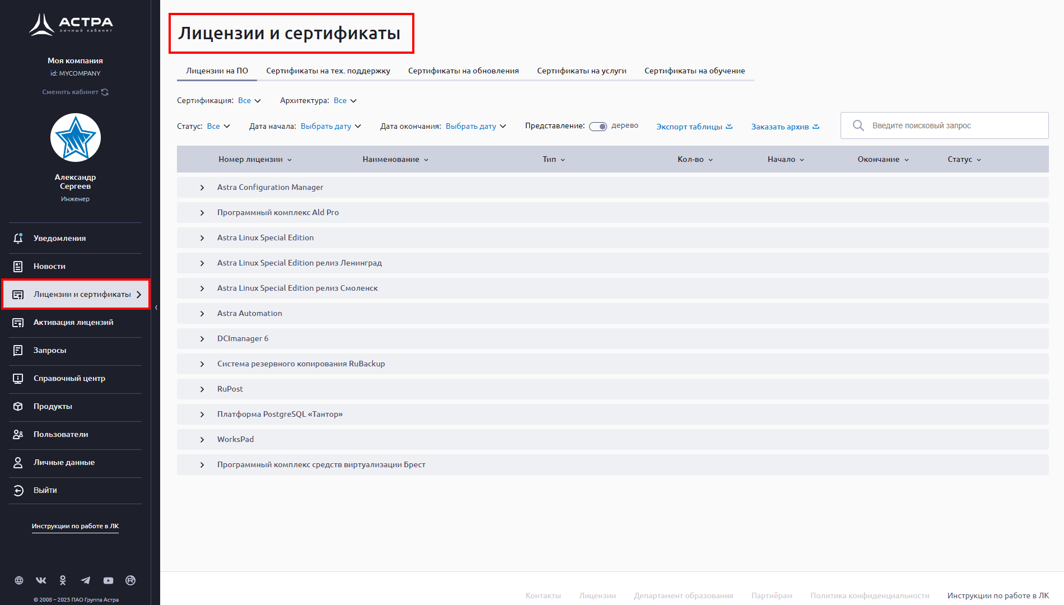Click the Продукты box icon
The width and height of the screenshot is (1064, 605).
[18, 406]
